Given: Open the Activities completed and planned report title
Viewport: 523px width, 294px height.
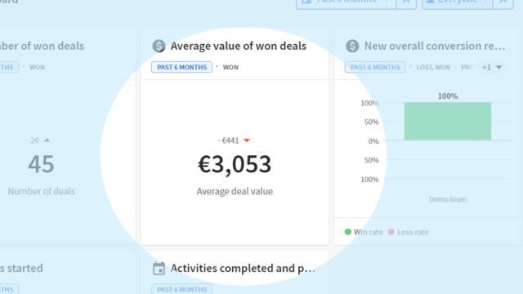Looking at the screenshot, I should (x=243, y=269).
